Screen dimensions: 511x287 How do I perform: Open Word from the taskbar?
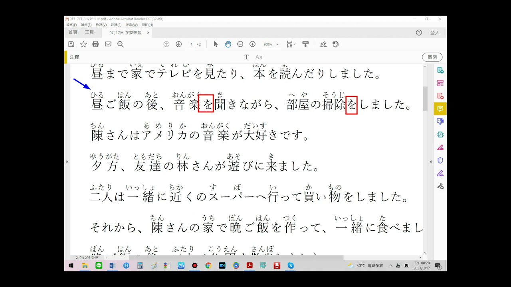click(113, 265)
